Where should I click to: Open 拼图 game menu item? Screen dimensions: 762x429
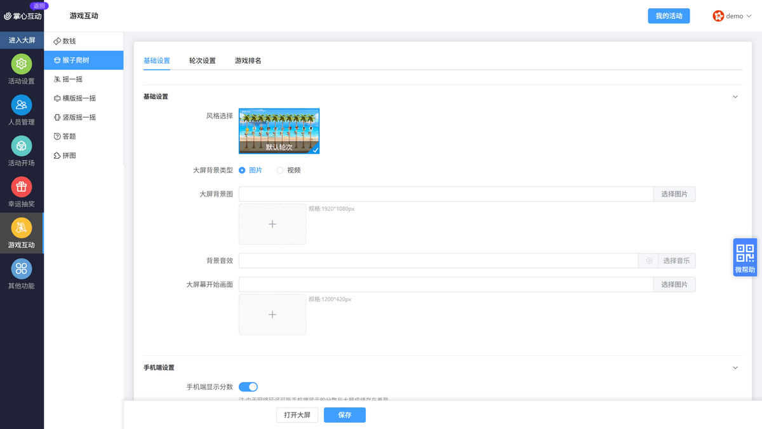pos(84,156)
